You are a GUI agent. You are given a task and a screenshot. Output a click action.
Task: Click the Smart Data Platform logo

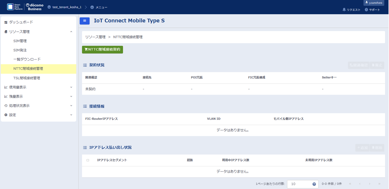click(15, 7)
